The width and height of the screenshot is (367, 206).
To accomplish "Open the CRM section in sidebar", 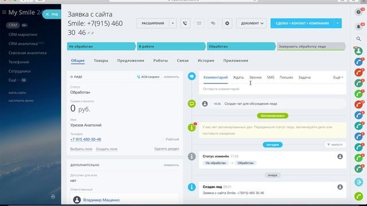I will [13, 25].
